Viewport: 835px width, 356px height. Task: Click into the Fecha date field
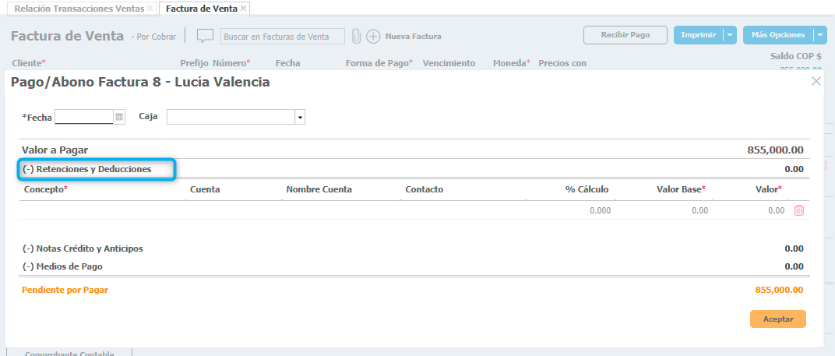pyautogui.click(x=84, y=117)
